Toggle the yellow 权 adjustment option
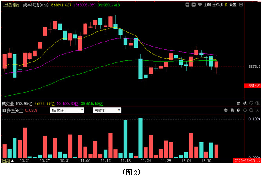The image size is (262, 182). [226, 5]
